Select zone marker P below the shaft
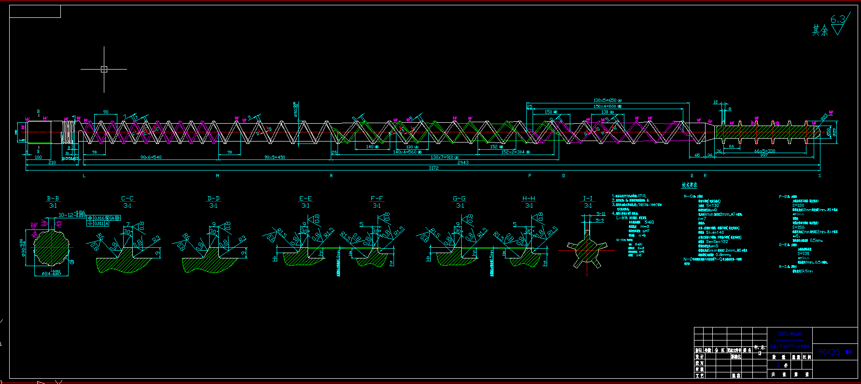Viewport: 861px width, 384px height. tap(530, 176)
